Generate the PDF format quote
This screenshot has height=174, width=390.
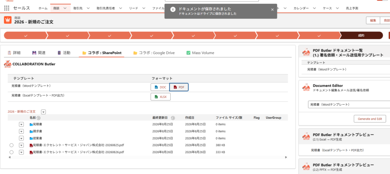pyautogui.click(x=179, y=87)
